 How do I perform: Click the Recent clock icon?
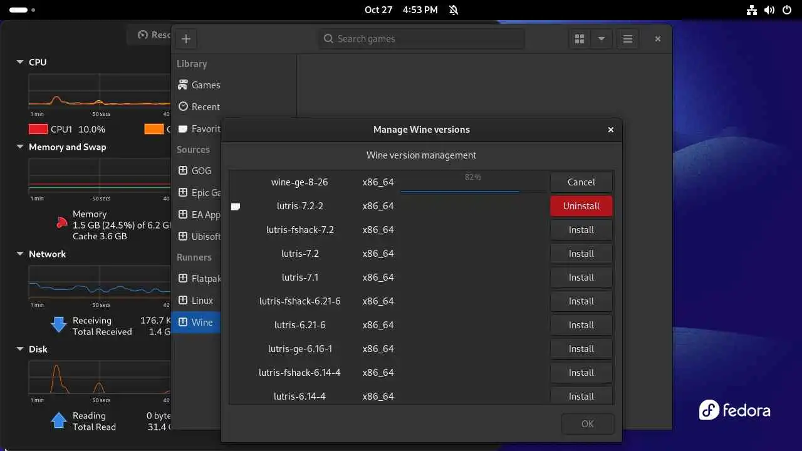pos(183,106)
